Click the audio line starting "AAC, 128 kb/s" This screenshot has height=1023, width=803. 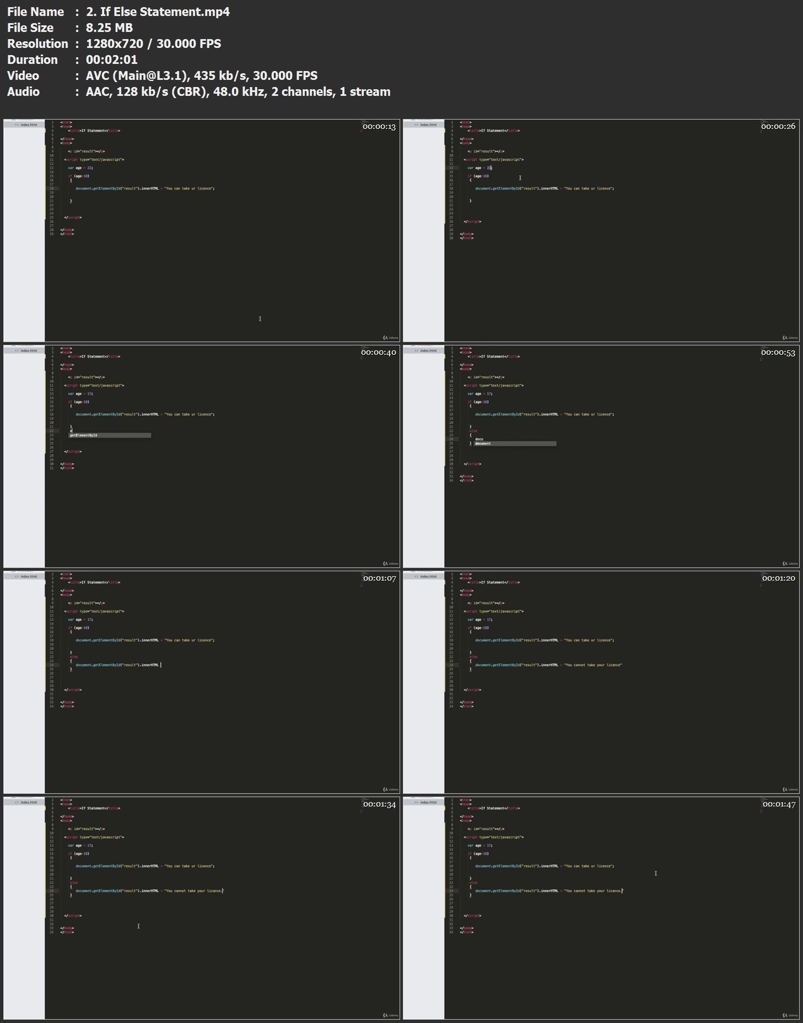coord(238,91)
